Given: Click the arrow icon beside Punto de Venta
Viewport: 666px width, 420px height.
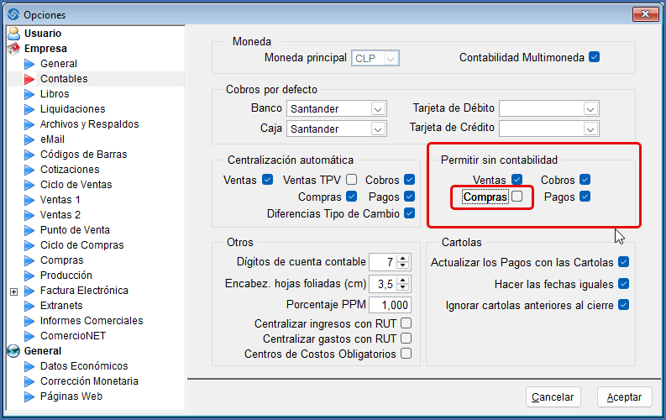Looking at the screenshot, I should (29, 230).
